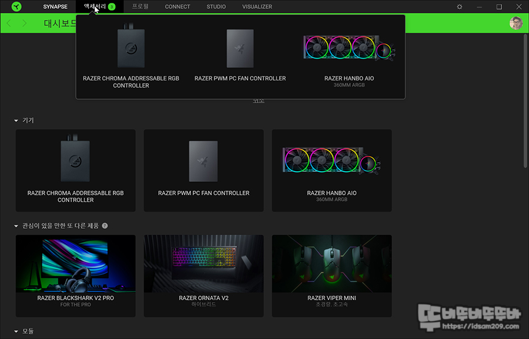Open PWM PC Fan Controller card under 기기
The width and height of the screenshot is (529, 339).
click(204, 171)
